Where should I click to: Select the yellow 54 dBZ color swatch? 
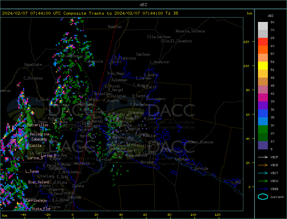(x=263, y=66)
